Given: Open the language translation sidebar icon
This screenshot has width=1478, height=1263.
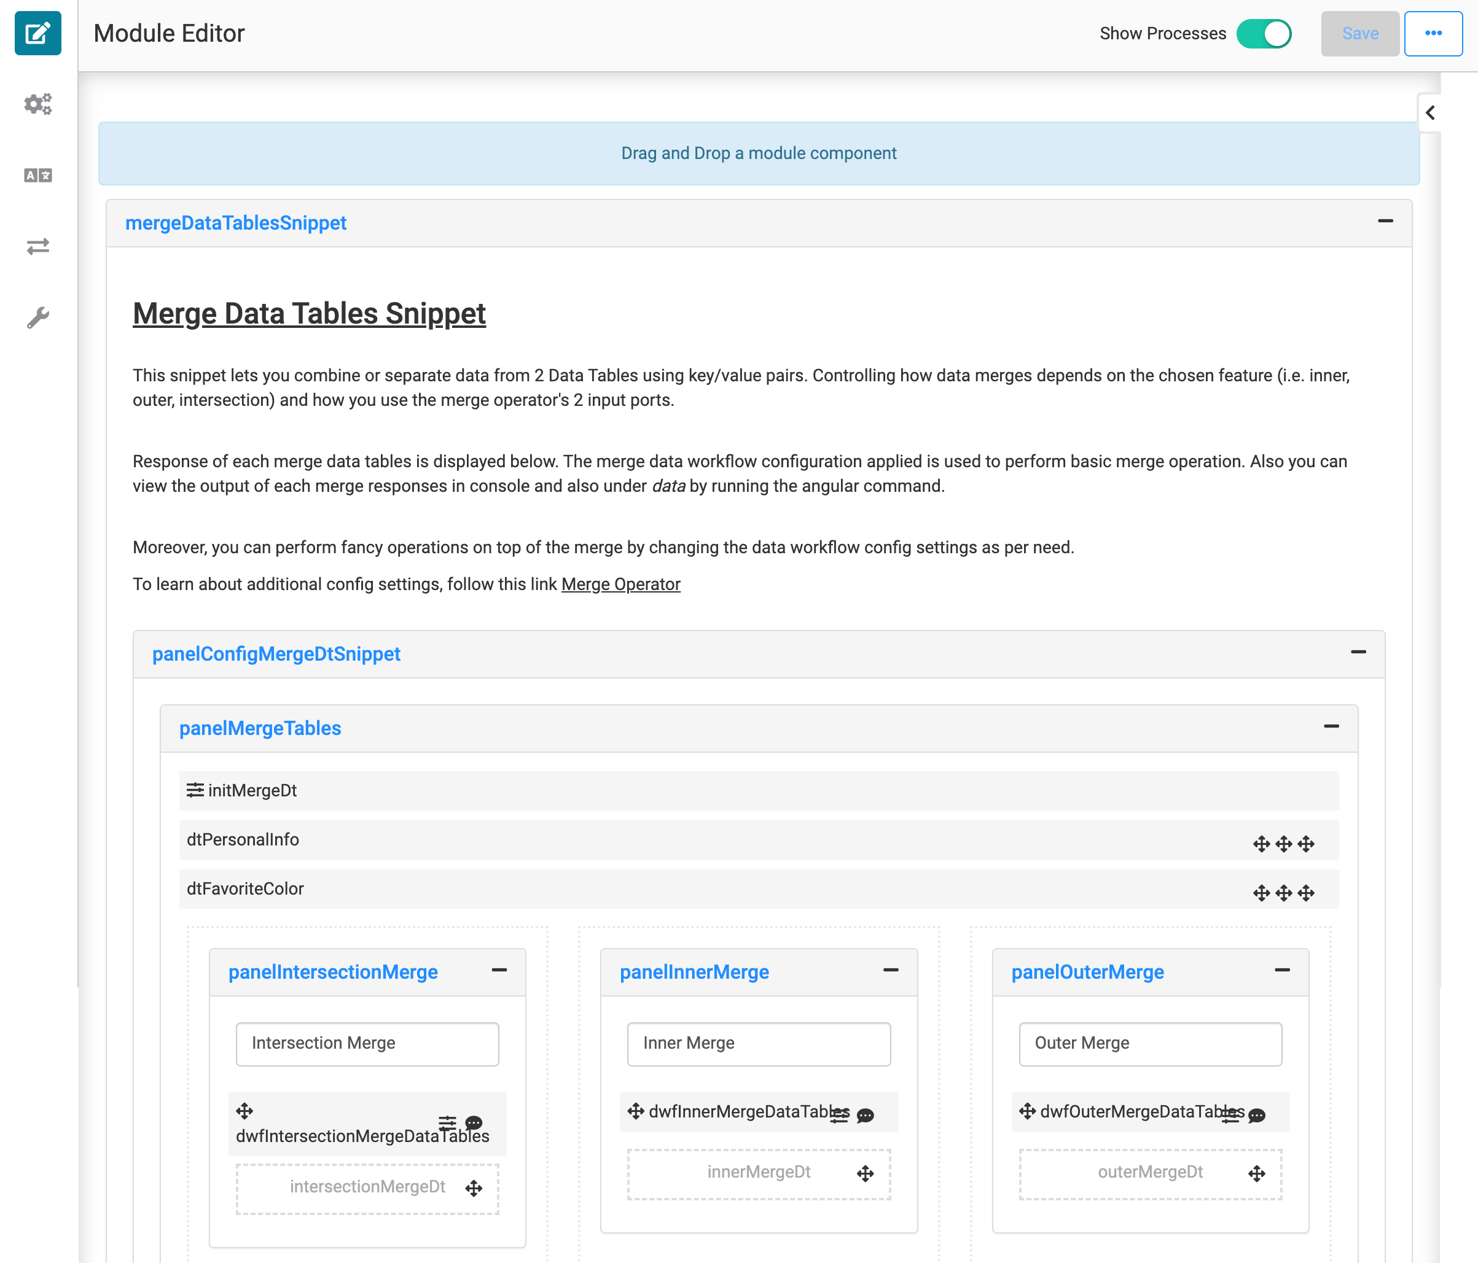Looking at the screenshot, I should (38, 176).
